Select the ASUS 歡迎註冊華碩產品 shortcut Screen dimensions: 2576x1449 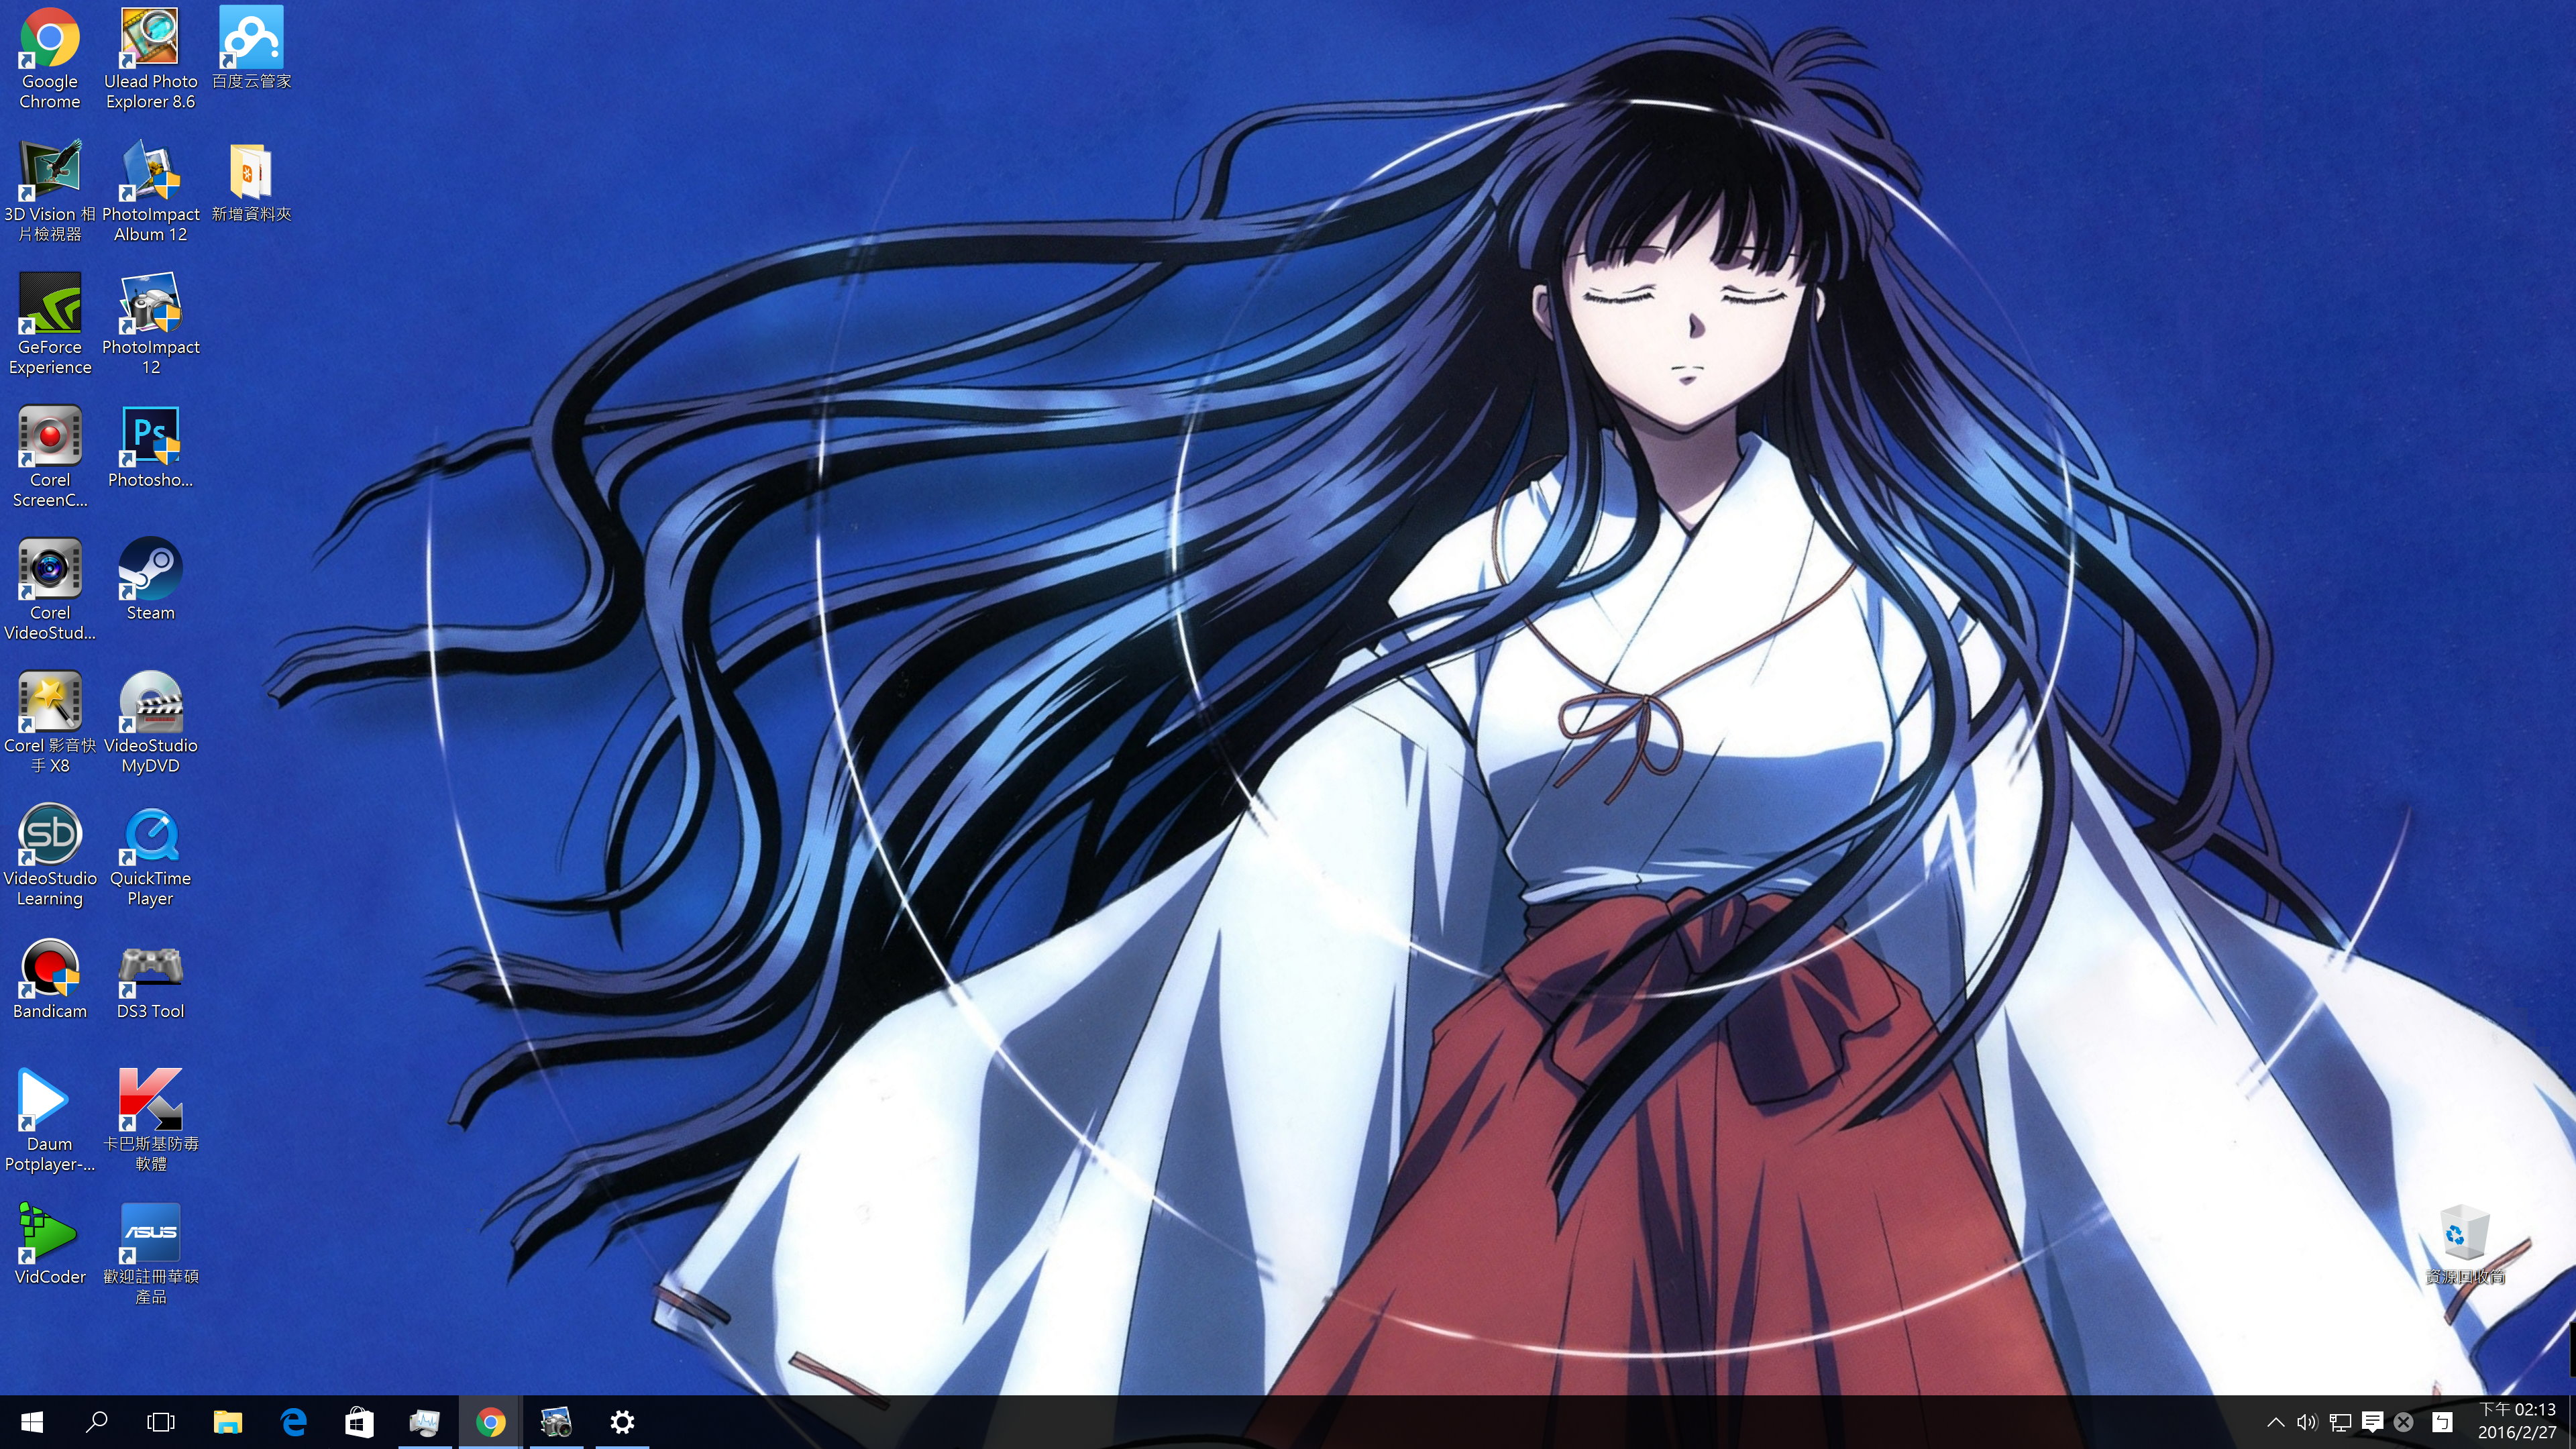click(150, 1255)
